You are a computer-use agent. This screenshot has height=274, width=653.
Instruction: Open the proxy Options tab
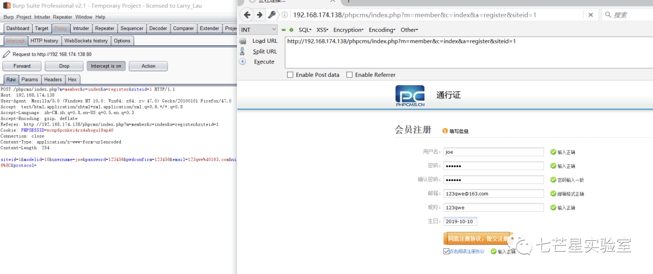point(122,41)
